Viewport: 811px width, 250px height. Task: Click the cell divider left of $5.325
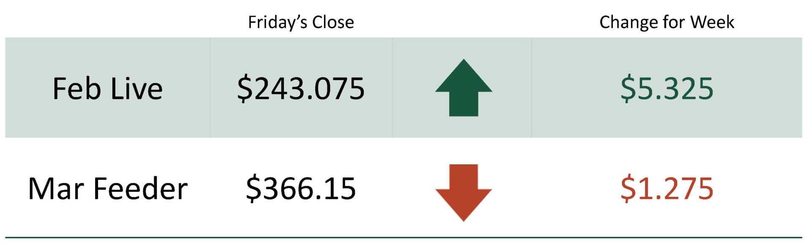[531, 87]
